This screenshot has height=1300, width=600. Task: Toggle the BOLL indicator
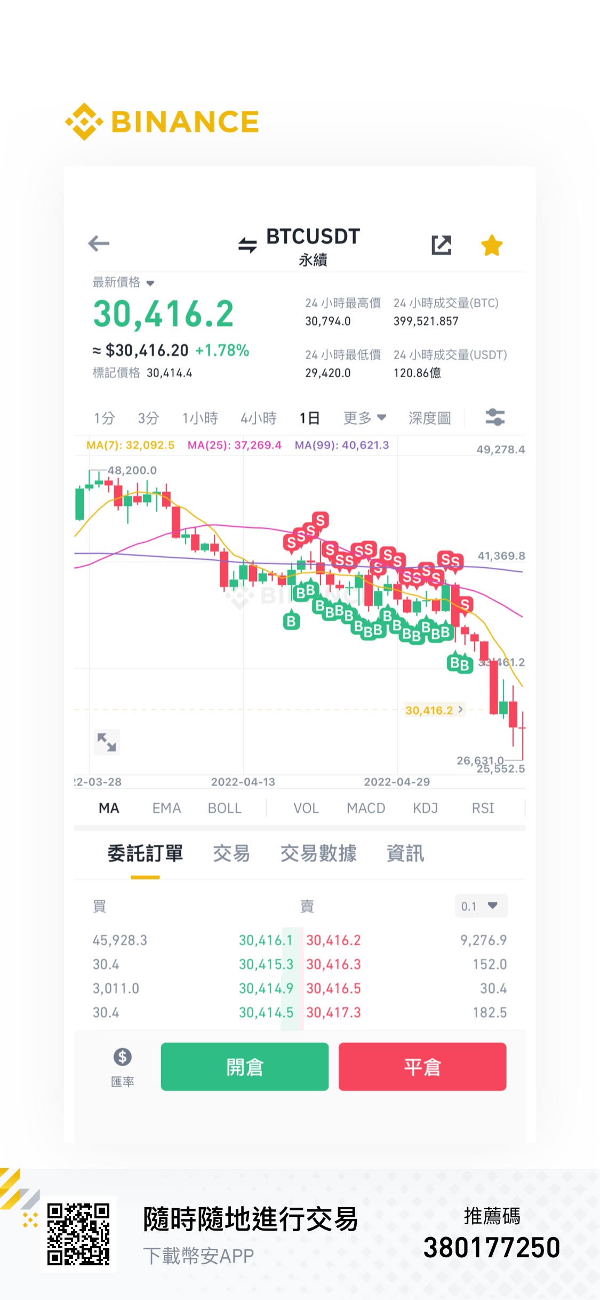tap(225, 808)
